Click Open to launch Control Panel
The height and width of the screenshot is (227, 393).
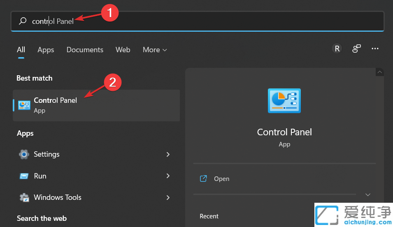[221, 179]
